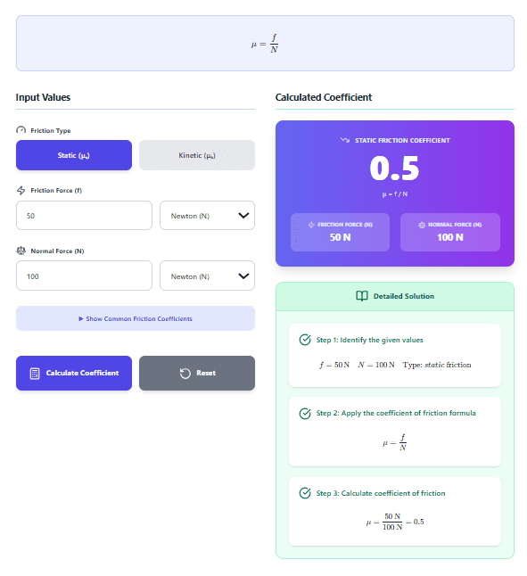
Task: Select Kinetic friction type
Action: click(197, 155)
